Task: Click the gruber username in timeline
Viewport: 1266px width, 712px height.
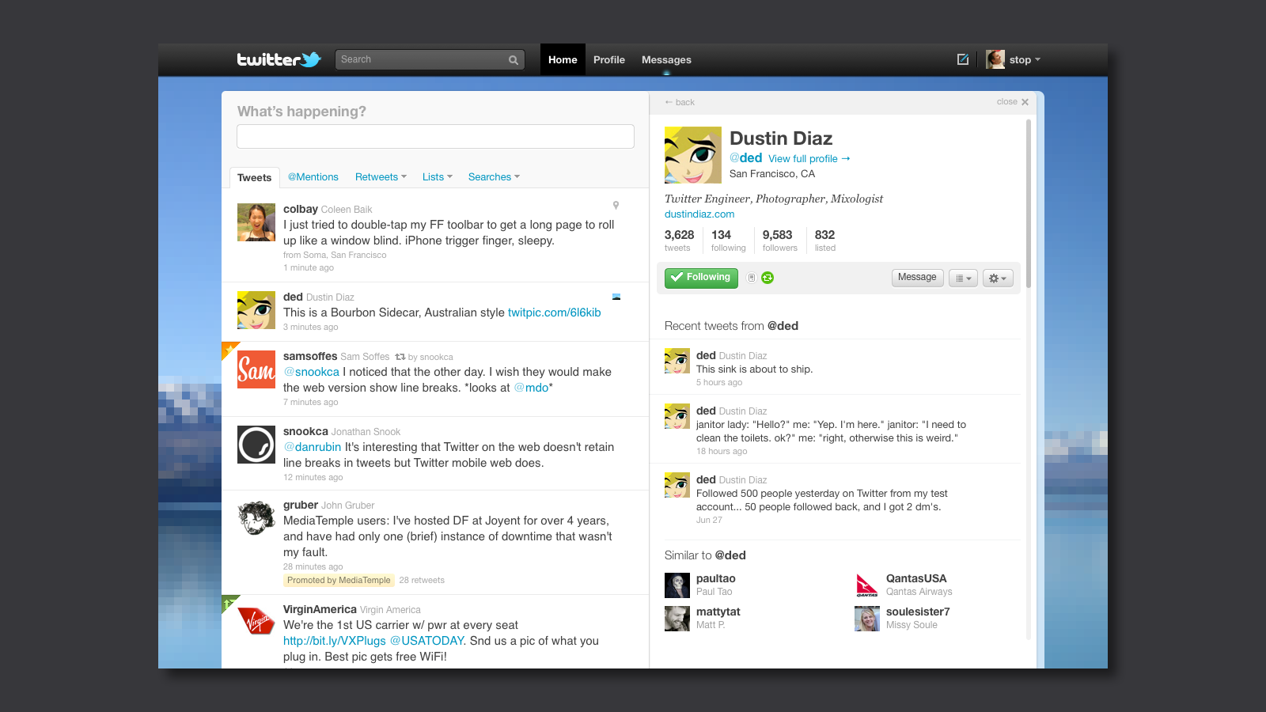Action: click(x=301, y=505)
